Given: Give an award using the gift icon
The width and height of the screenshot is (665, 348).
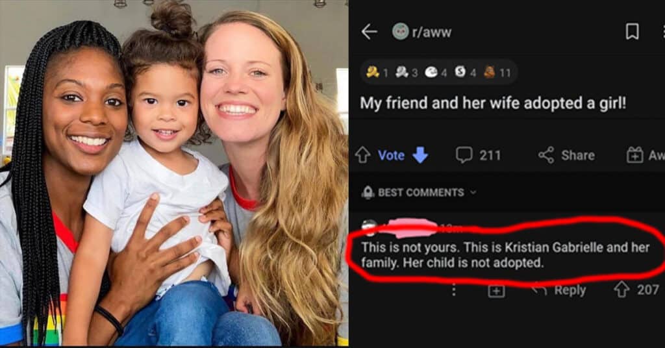Looking at the screenshot, I should 635,155.
